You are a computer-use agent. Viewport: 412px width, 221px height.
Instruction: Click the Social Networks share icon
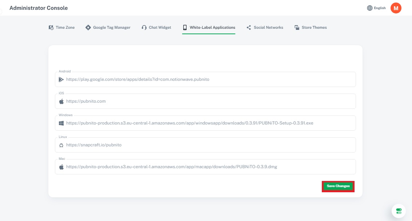point(249,28)
